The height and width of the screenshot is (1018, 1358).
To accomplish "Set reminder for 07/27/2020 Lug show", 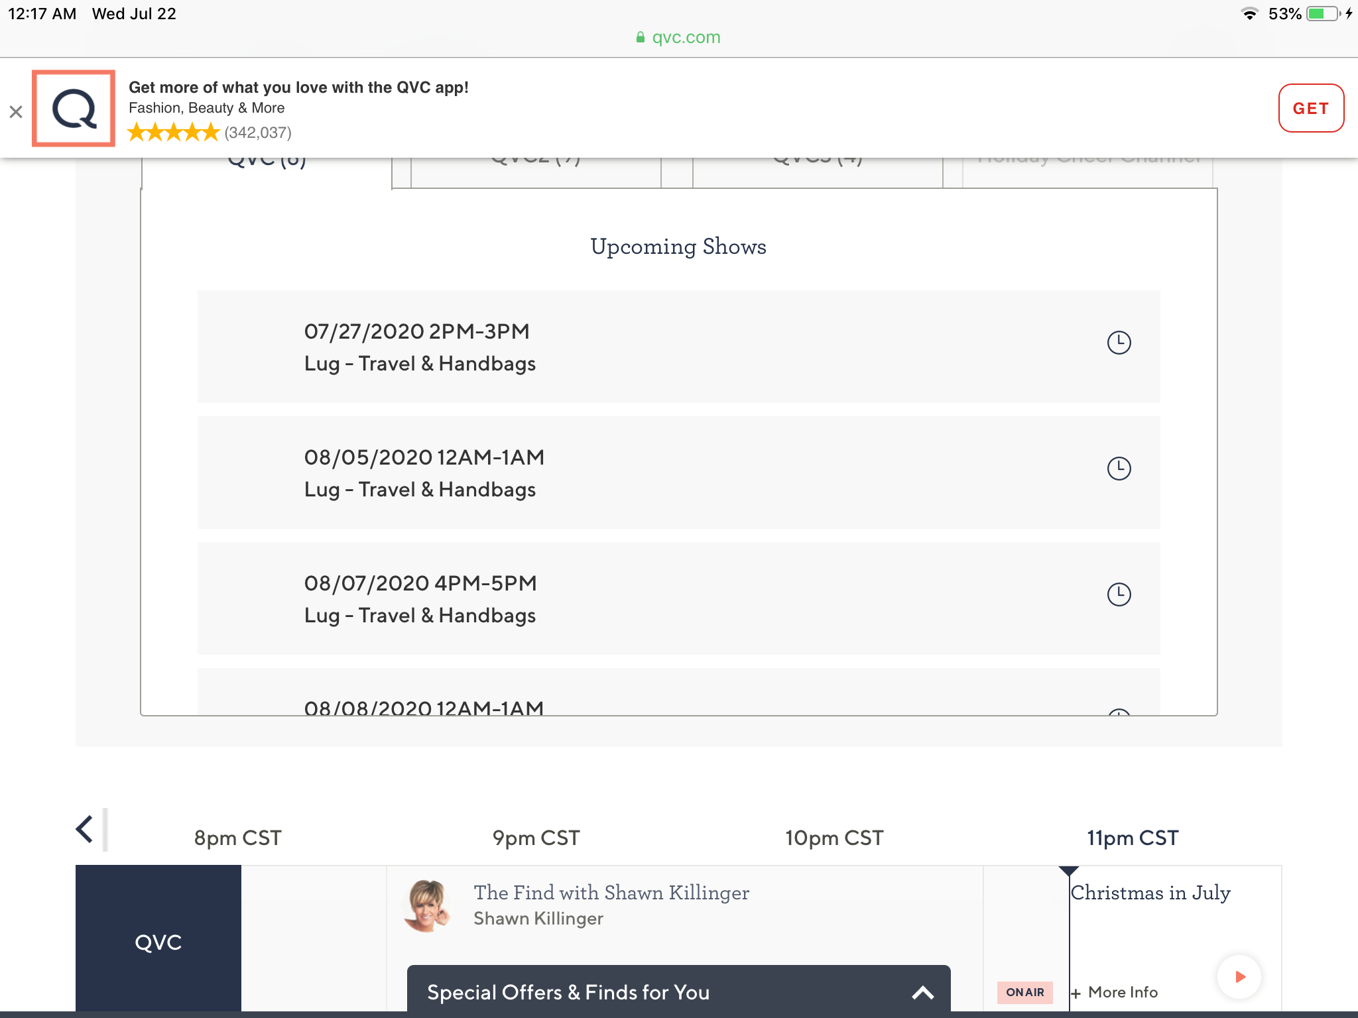I will coord(1119,343).
